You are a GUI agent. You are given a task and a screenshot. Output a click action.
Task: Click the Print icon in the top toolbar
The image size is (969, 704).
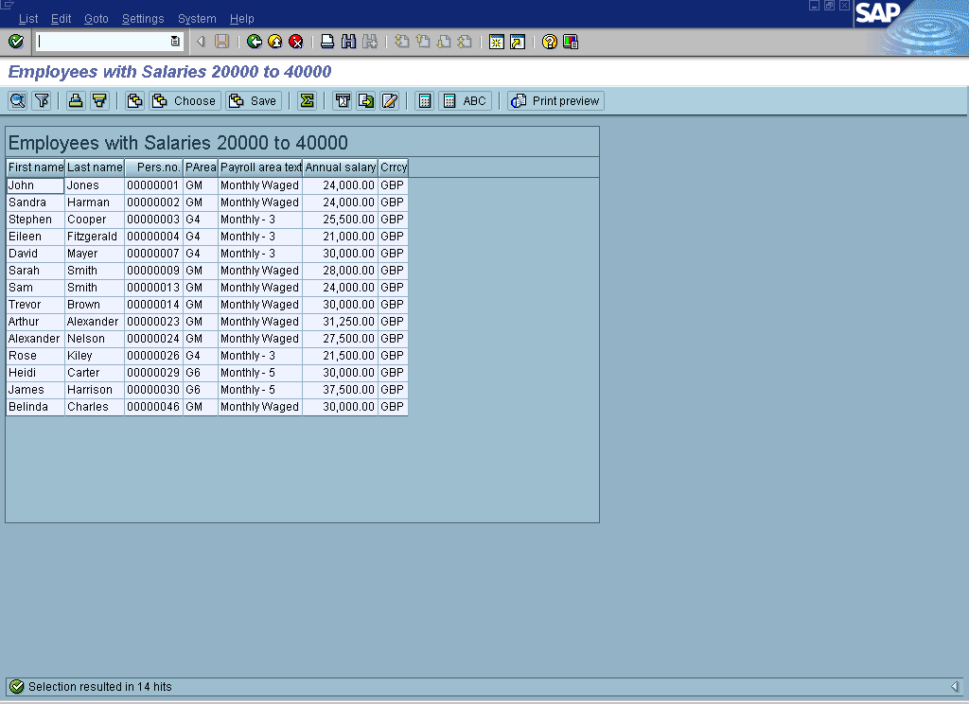click(327, 42)
